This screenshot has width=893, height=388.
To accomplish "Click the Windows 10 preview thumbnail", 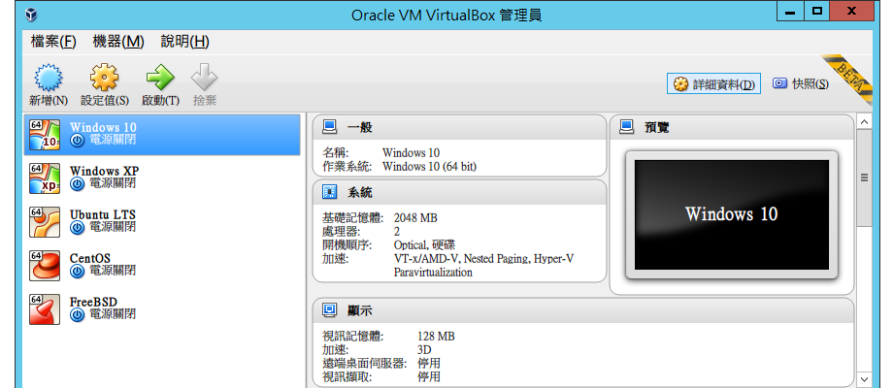I will [x=732, y=214].
